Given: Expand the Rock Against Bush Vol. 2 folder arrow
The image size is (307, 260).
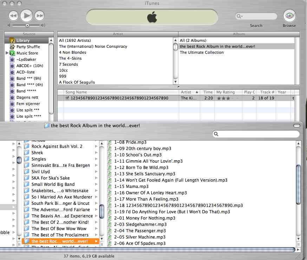Looking at the screenshot, I should (x=96, y=146).
